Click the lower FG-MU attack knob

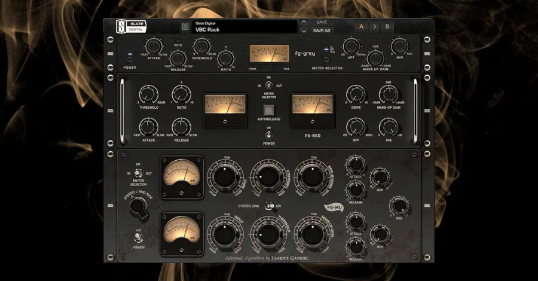[356, 222]
